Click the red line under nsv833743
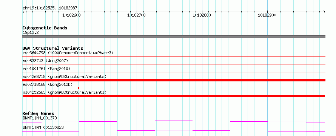This screenshot has width=336, height=136. pyautogui.click(x=174, y=64)
